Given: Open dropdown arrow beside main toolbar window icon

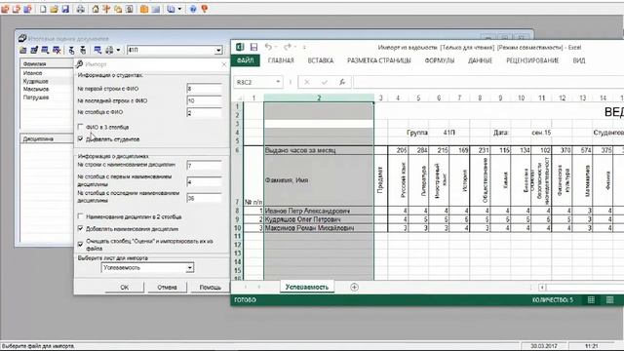Looking at the screenshot, I should click(179, 9).
